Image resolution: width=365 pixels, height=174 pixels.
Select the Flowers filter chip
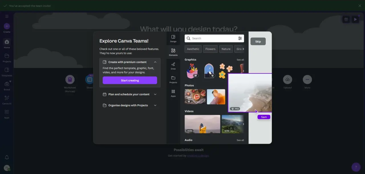(x=210, y=49)
